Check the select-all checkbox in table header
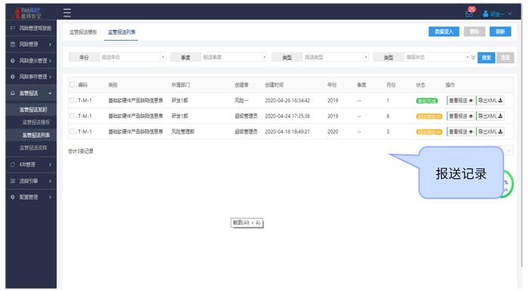The image size is (528, 291). click(72, 84)
